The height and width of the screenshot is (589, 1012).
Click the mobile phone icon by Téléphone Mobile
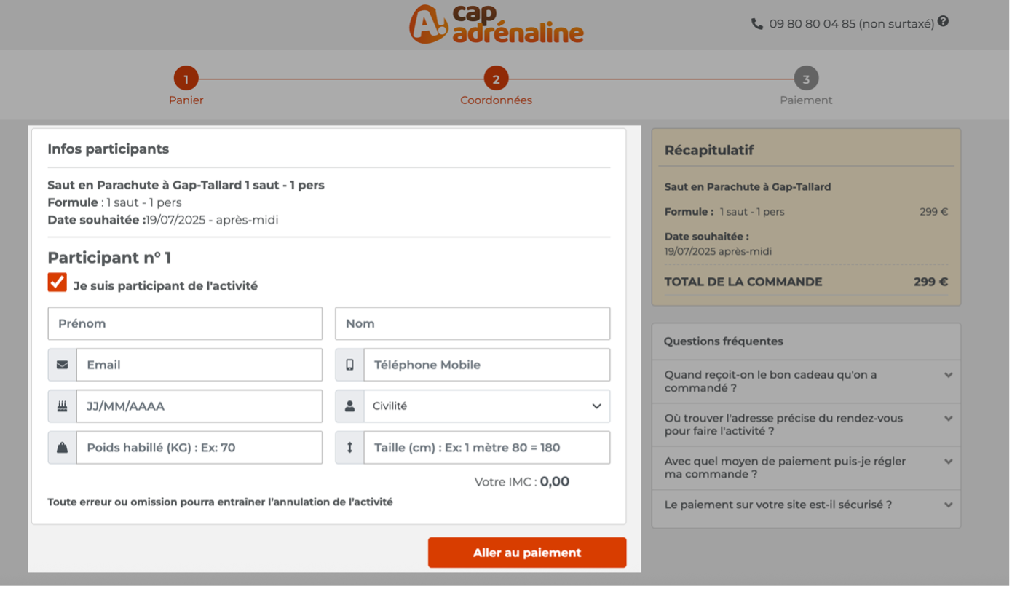349,365
